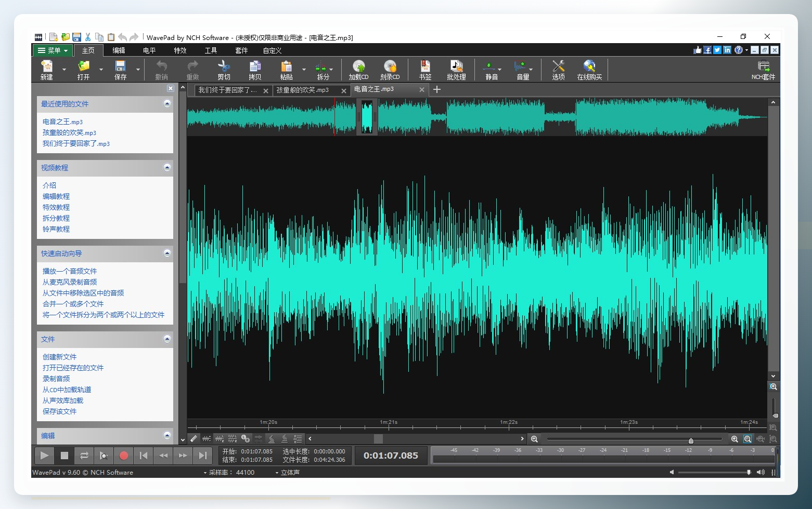Image resolution: width=812 pixels, height=509 pixels.
Task: Open the dropdown arrow next to 保存
Action: pyautogui.click(x=138, y=69)
